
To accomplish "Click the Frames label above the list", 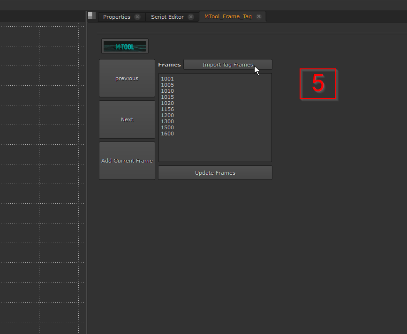I will (x=170, y=64).
